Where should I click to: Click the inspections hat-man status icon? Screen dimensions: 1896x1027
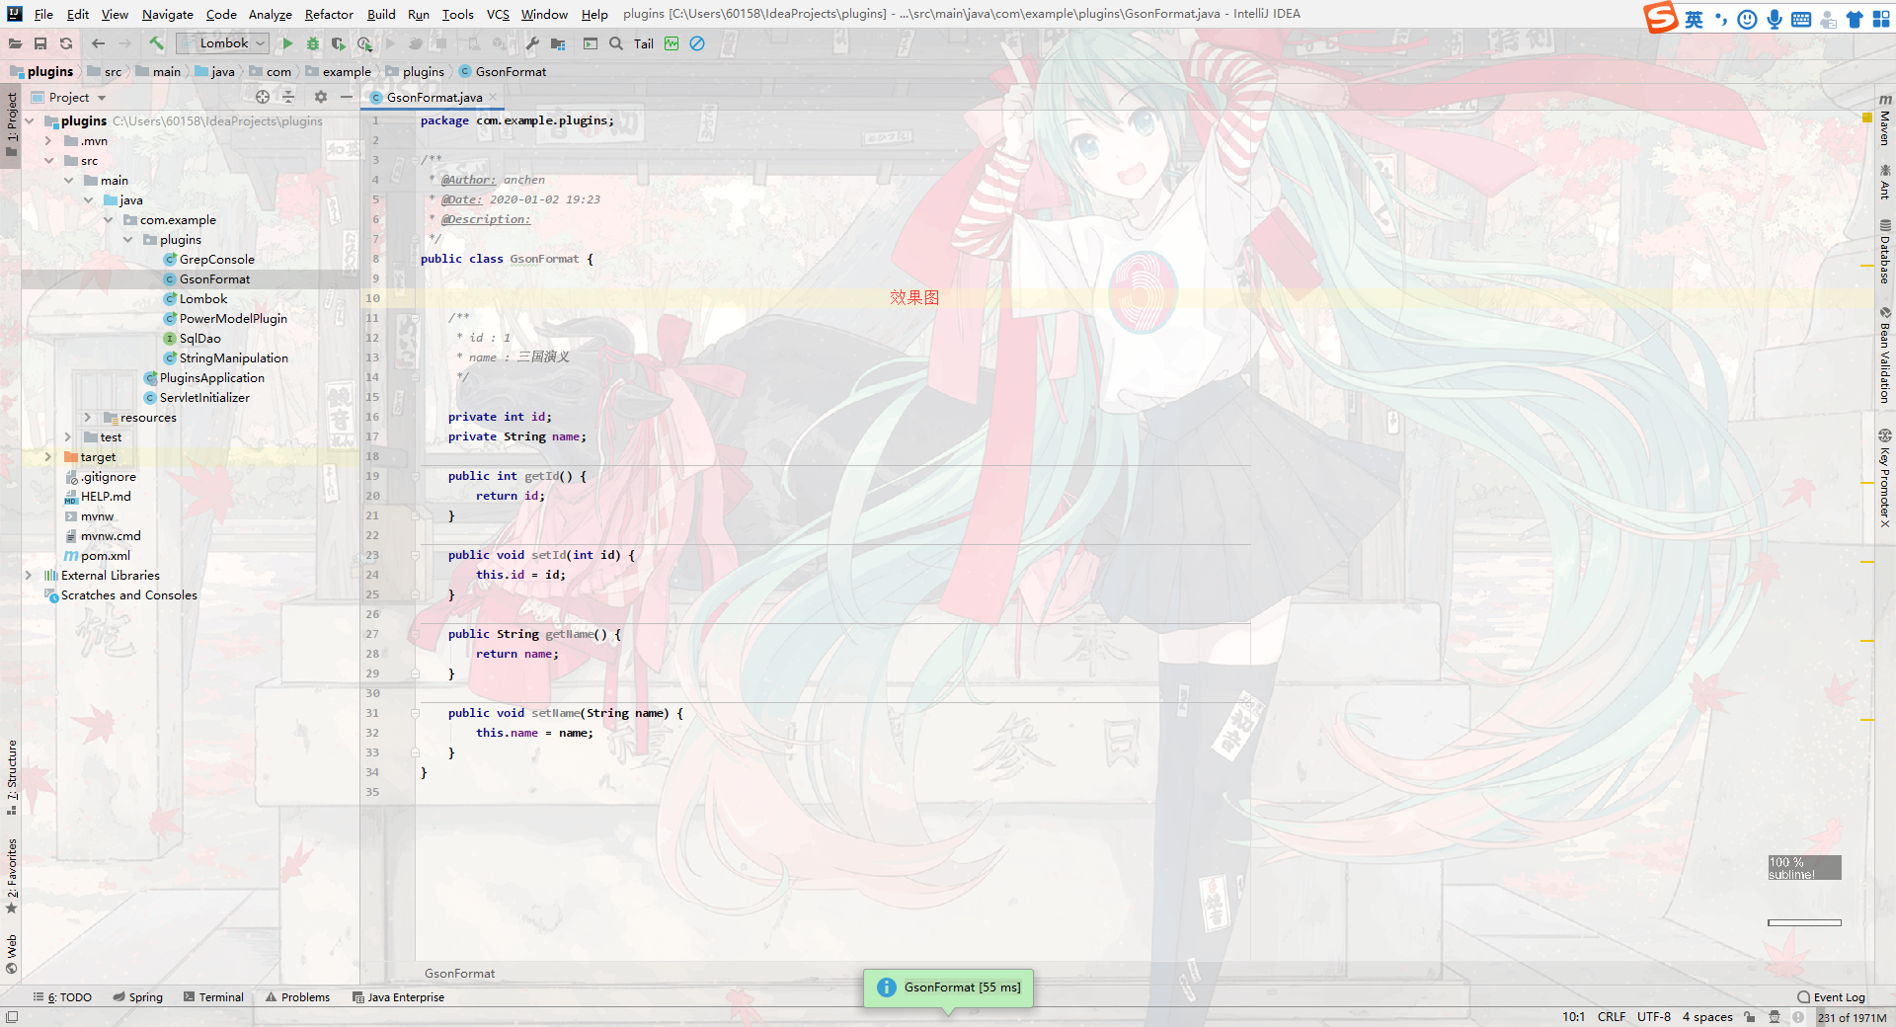tap(1775, 1017)
